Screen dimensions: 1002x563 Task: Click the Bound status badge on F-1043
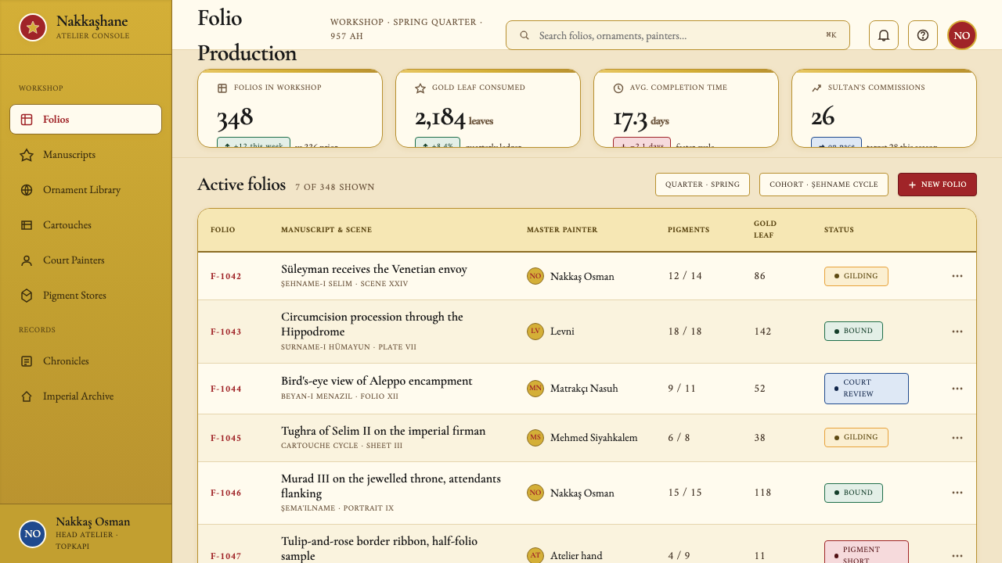[853, 331]
